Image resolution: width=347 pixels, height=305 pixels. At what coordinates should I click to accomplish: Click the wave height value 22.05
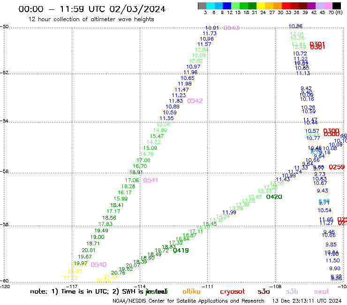(103, 280)
